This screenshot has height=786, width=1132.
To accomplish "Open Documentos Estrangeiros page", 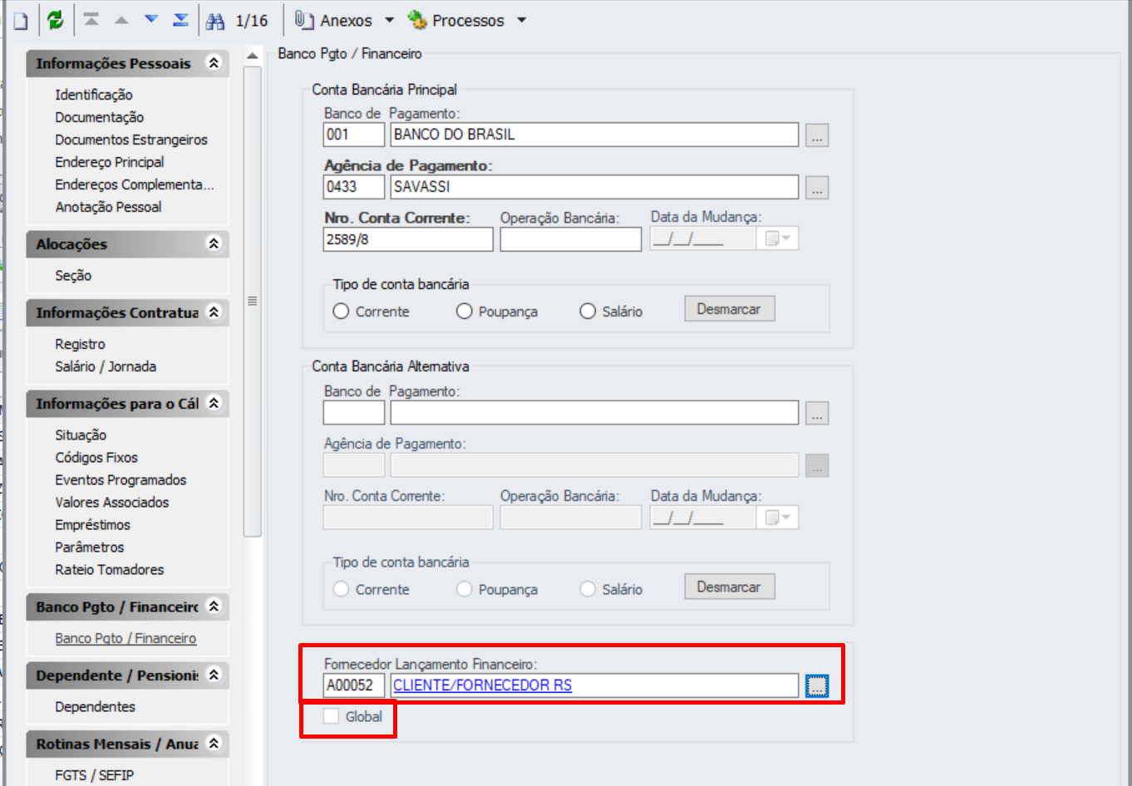I will point(131,140).
